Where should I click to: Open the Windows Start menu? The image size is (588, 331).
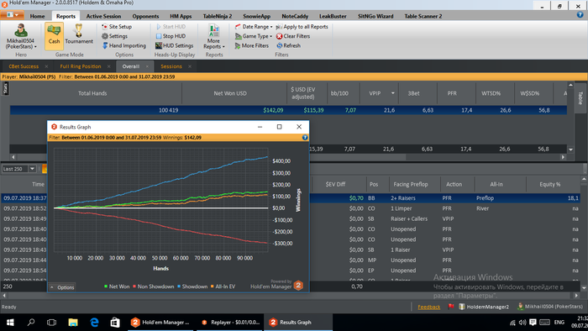[10, 323]
